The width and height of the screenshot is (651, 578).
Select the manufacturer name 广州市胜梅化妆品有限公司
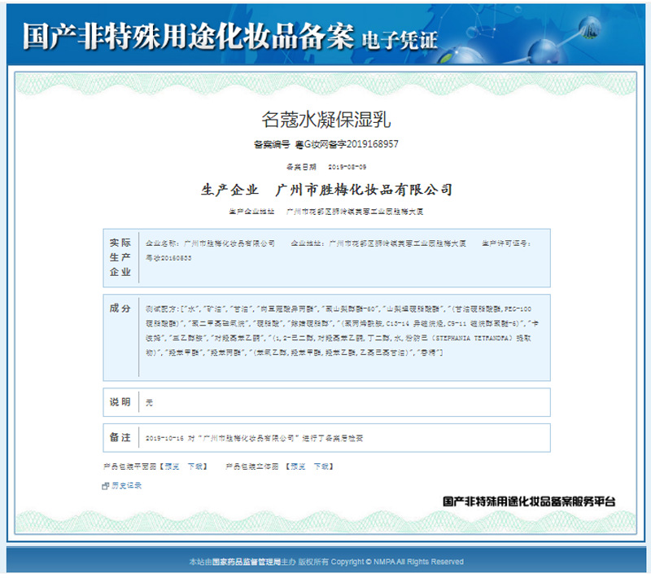(x=364, y=190)
